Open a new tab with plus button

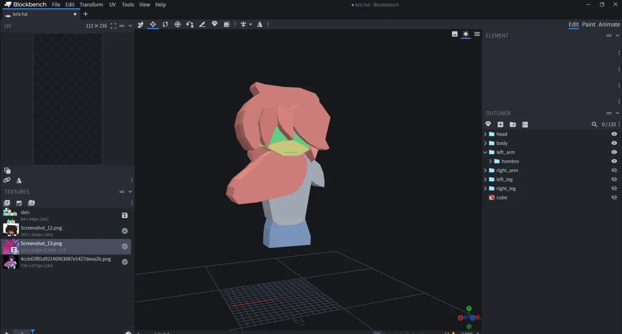[86, 14]
